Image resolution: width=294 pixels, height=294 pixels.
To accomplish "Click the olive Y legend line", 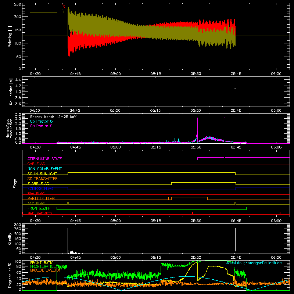I will 44,12.
